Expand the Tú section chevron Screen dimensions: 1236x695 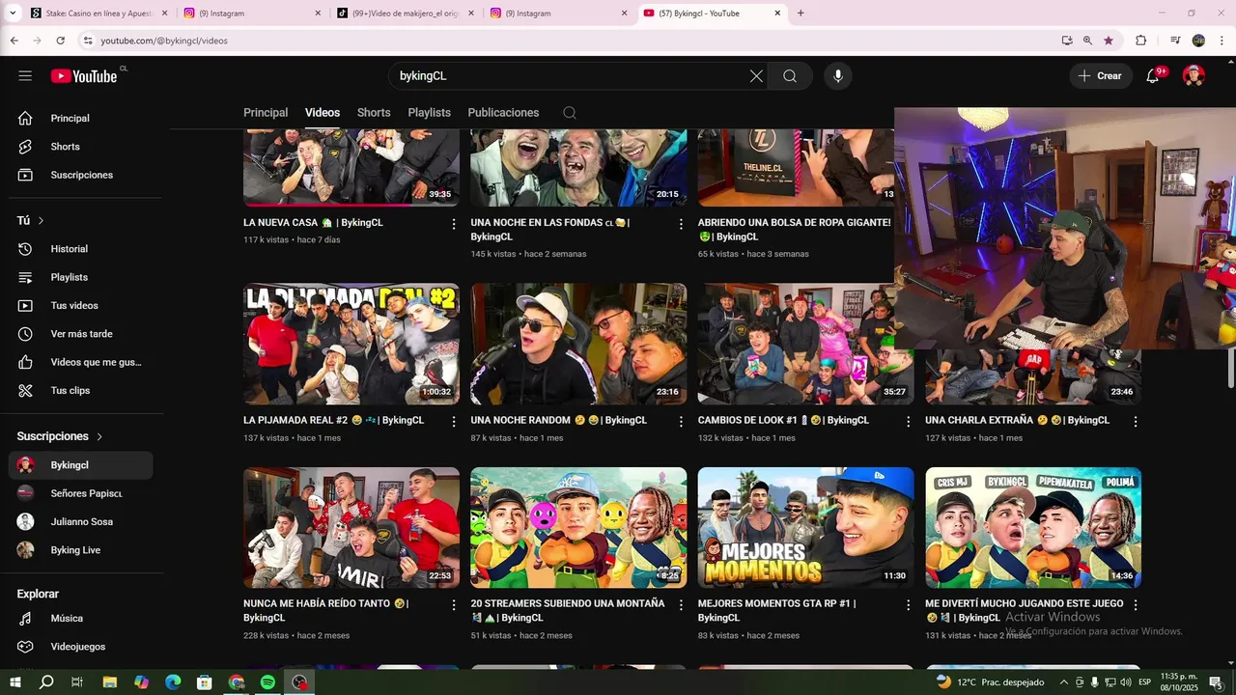[x=41, y=221]
